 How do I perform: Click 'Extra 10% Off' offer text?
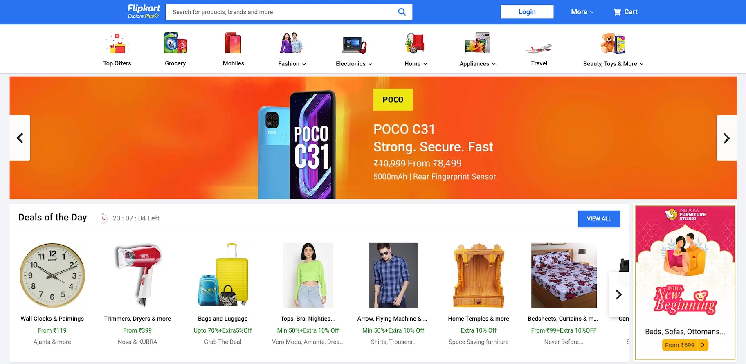(479, 330)
